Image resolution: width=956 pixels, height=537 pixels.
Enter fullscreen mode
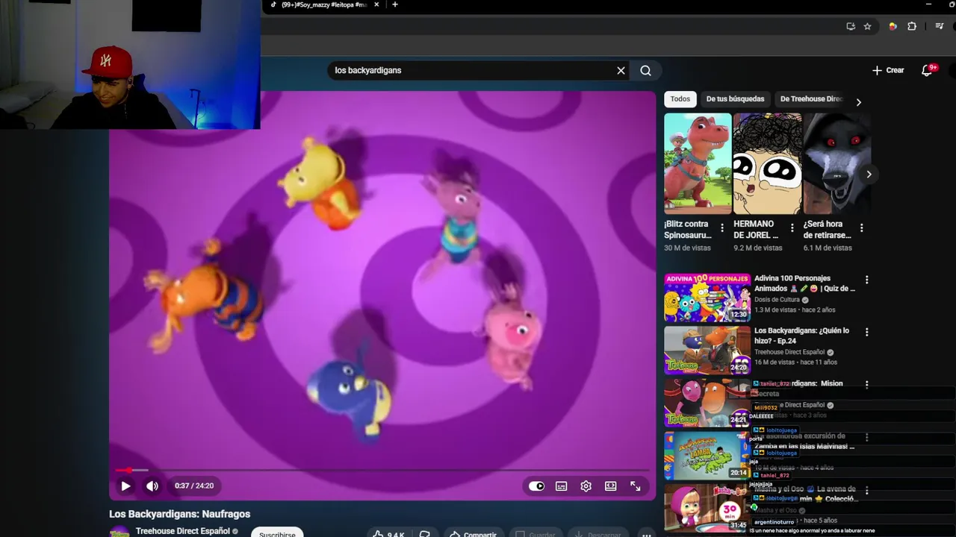click(x=636, y=486)
